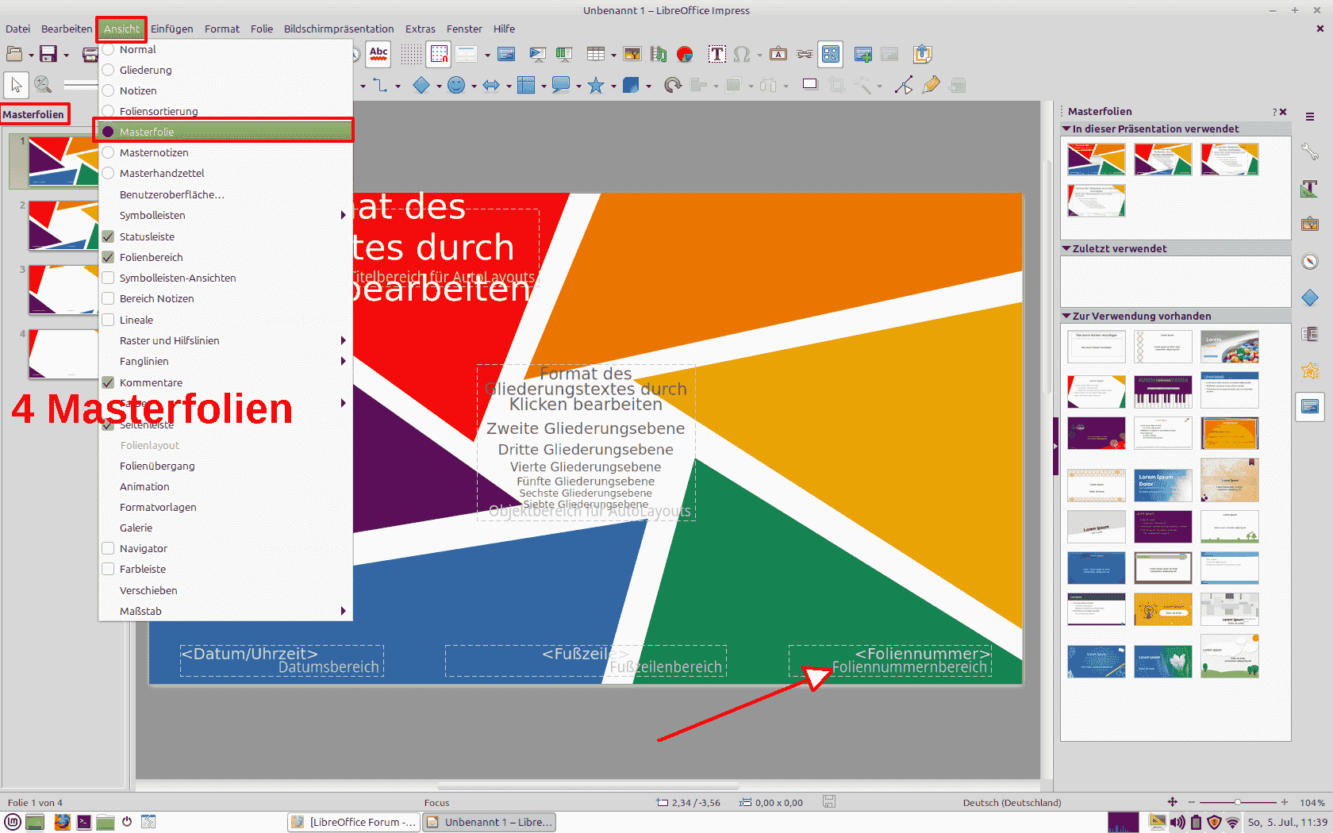Click the spellcheck Abc icon
The width and height of the screenshot is (1333, 833).
pyautogui.click(x=378, y=54)
